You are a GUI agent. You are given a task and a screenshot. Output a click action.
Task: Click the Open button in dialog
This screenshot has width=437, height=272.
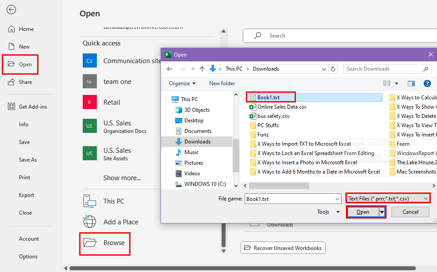[363, 212]
